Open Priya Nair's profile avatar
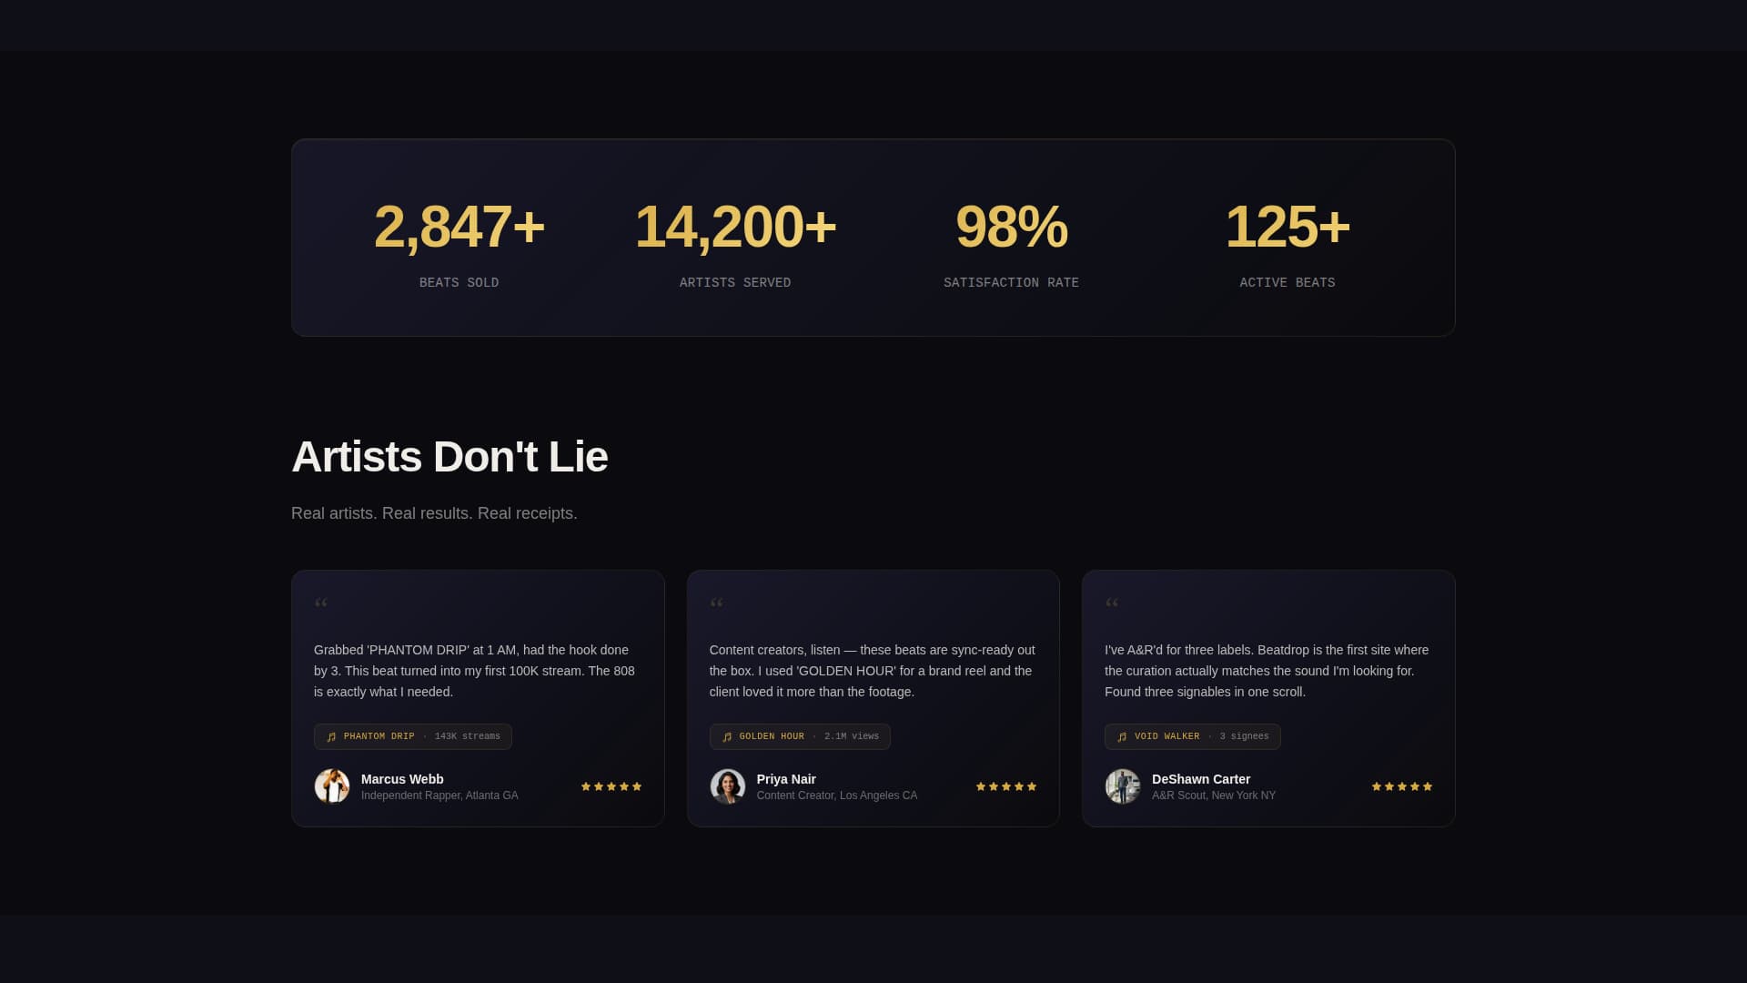 pos(728,786)
